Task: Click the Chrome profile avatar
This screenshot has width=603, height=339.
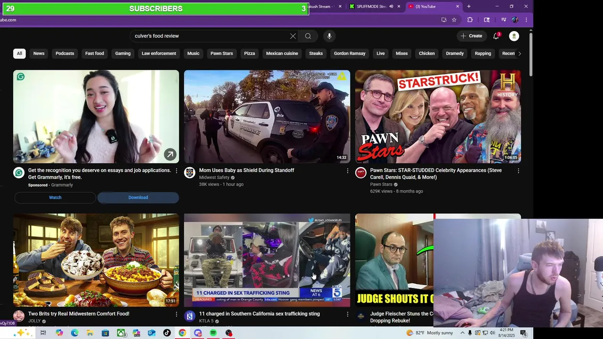Action: click(x=515, y=20)
